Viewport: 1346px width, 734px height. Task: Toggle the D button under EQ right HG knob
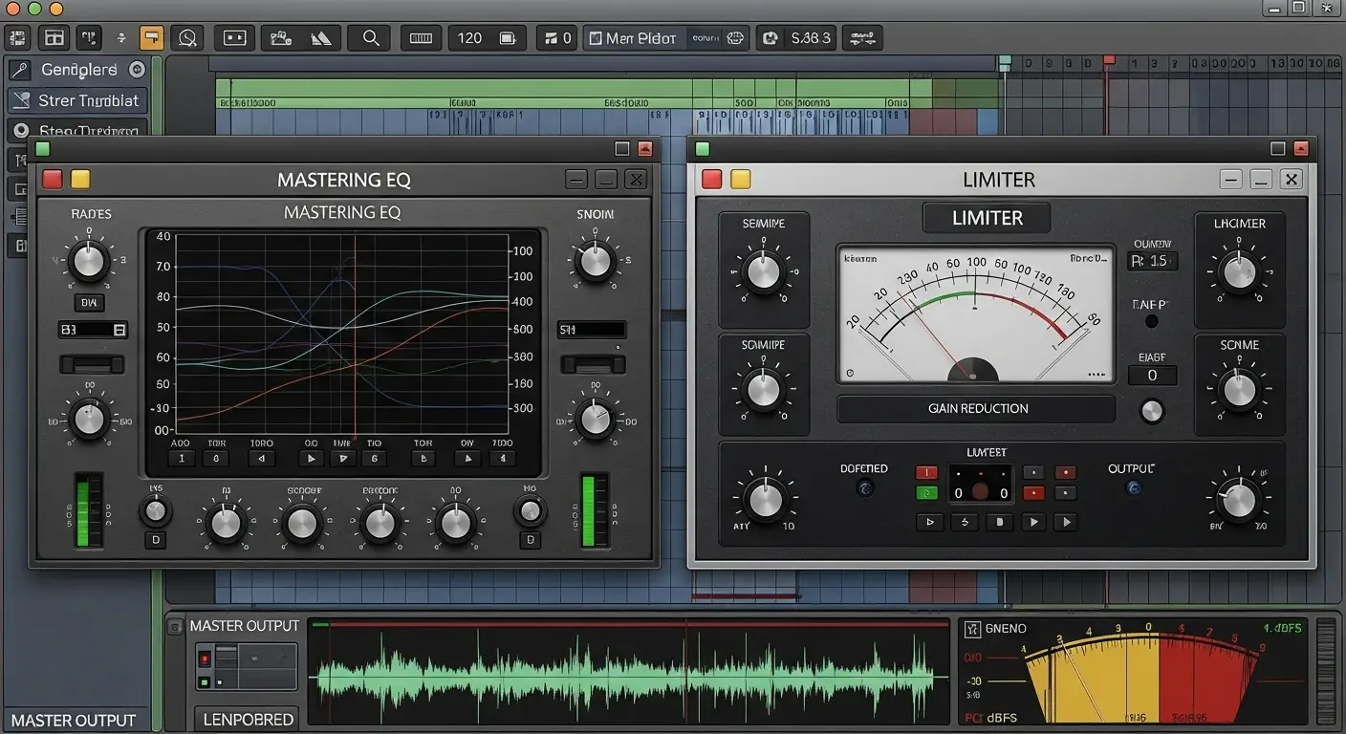coord(530,540)
